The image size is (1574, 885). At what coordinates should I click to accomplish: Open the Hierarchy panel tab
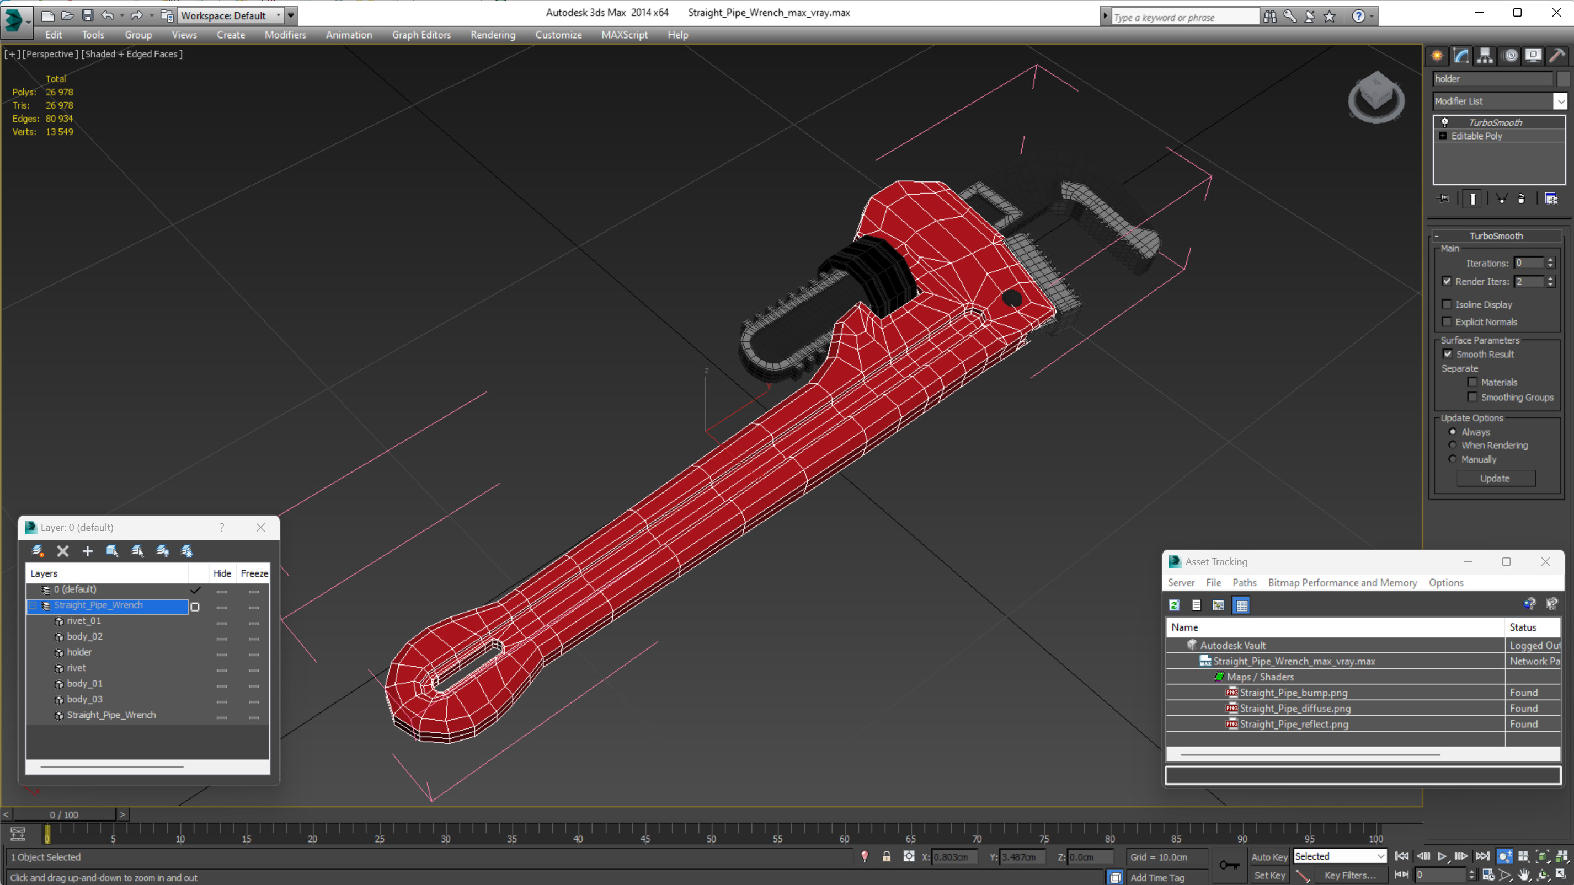(1485, 56)
